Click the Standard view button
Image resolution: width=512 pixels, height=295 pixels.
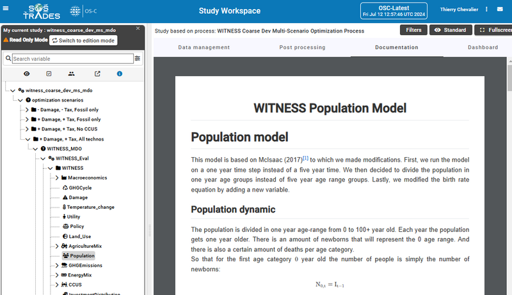pyautogui.click(x=451, y=30)
